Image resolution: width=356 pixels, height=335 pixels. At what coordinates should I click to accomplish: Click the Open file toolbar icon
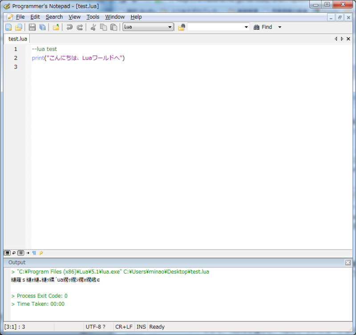tap(19, 27)
